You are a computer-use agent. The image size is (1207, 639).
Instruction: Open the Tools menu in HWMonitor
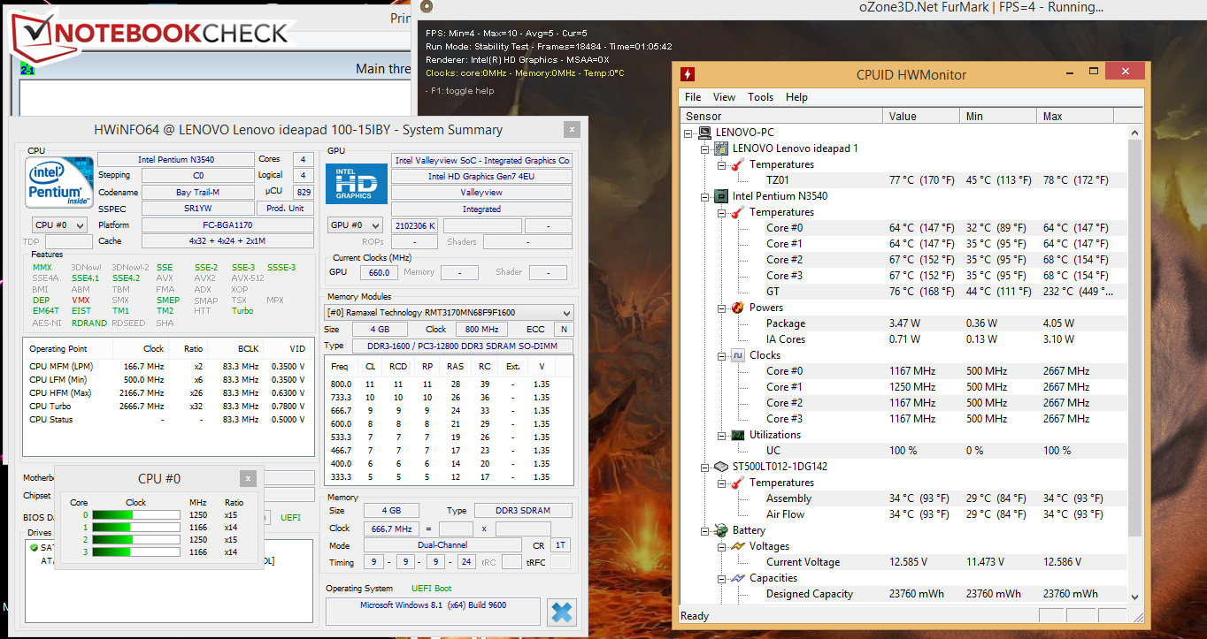pos(760,97)
